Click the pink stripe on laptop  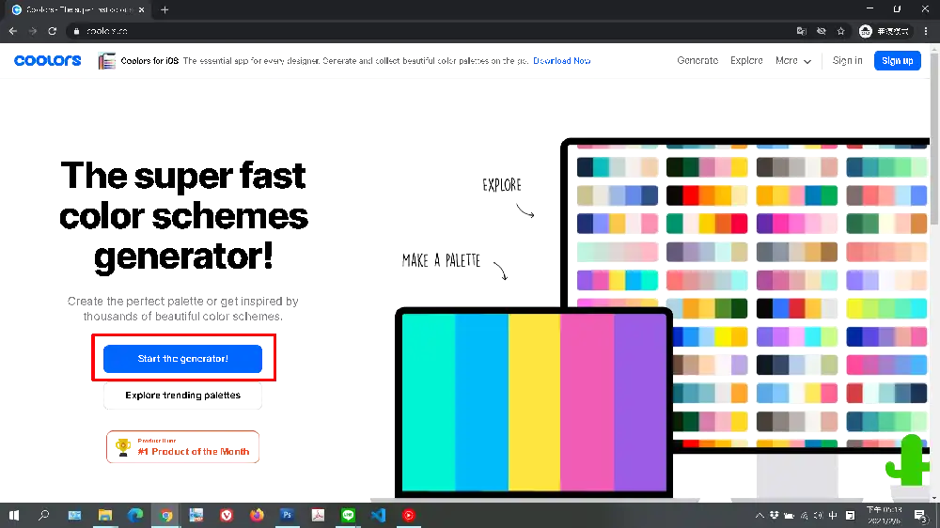(587, 402)
